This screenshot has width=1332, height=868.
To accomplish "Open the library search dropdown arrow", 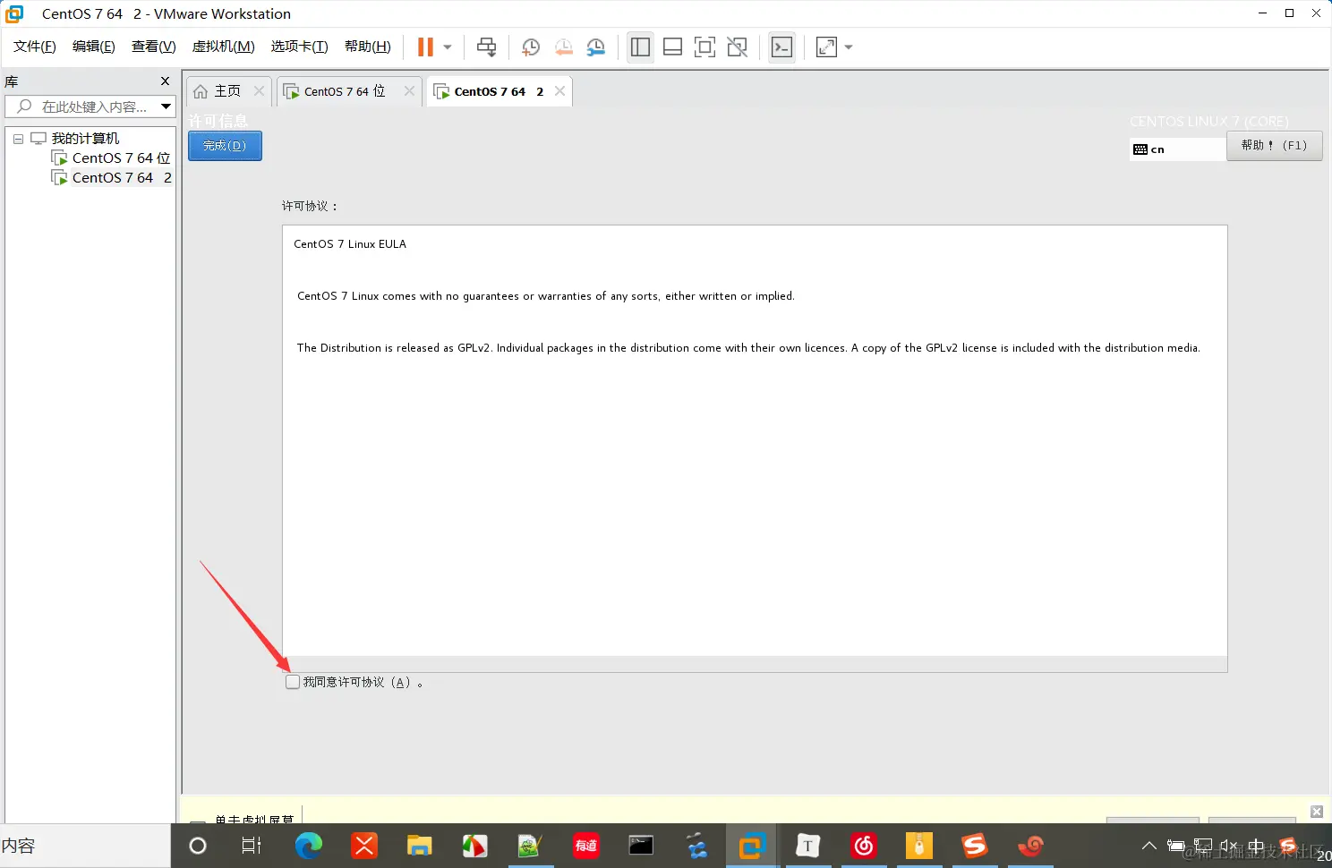I will click(x=166, y=106).
